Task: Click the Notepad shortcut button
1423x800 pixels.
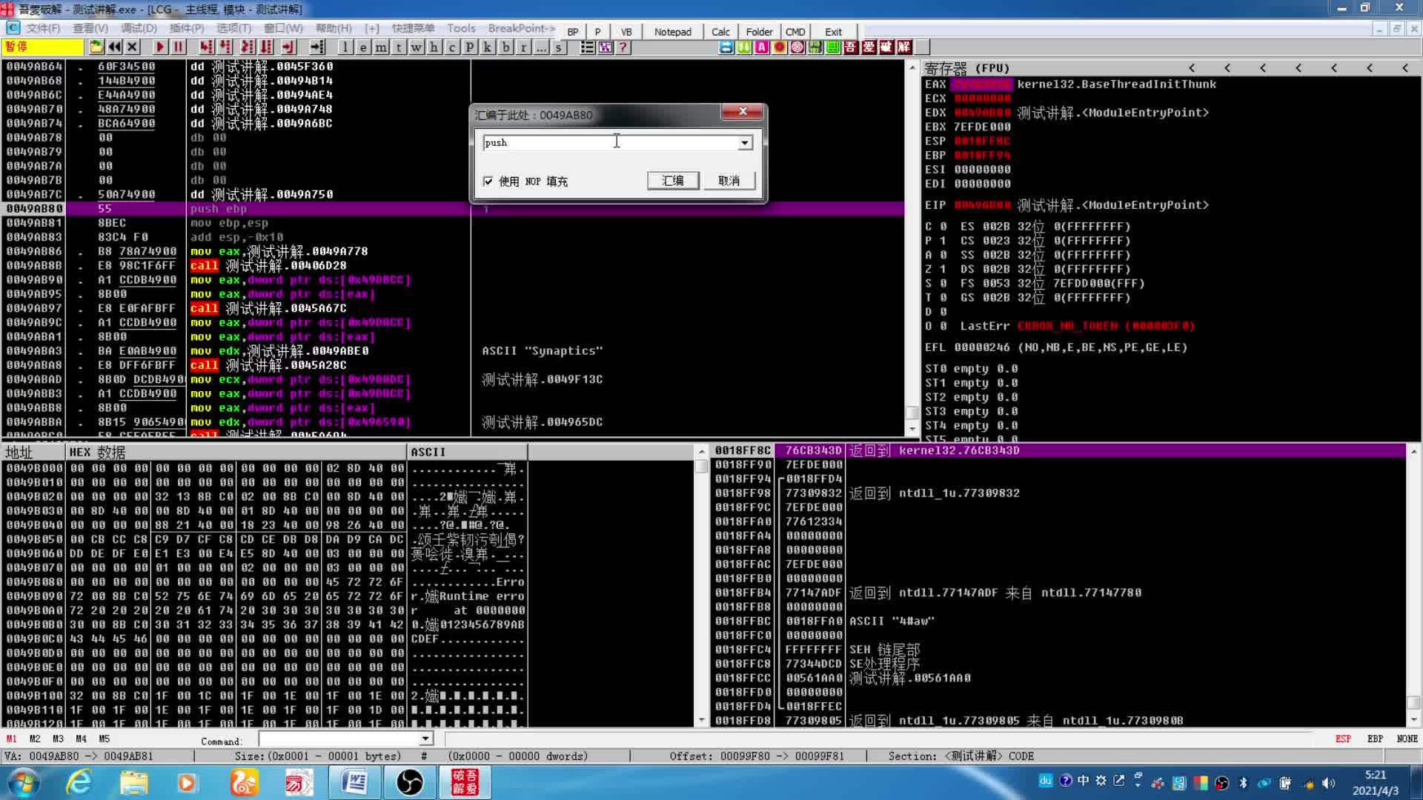Action: tap(673, 32)
